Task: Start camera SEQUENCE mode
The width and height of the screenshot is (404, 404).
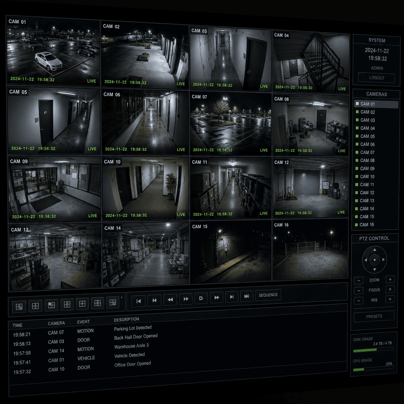Action: coord(268,295)
